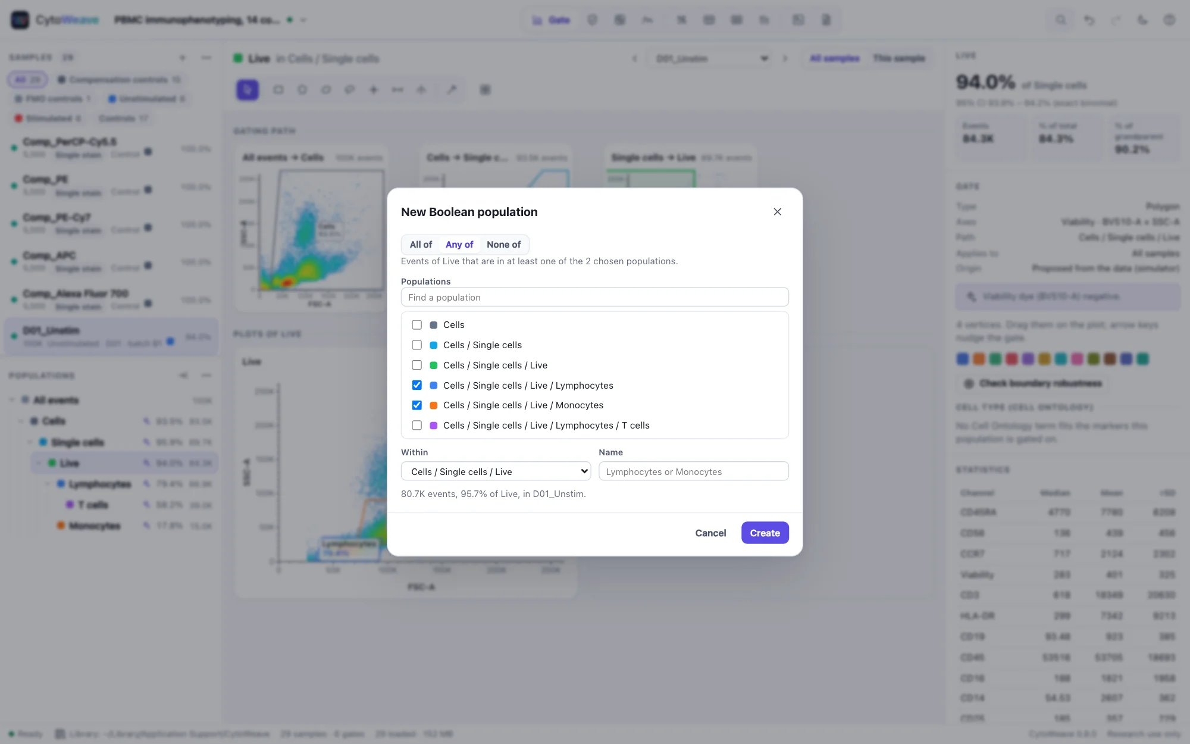The image size is (1190, 744).
Task: Open the Gate tab in top toolbar
Action: tap(551, 20)
